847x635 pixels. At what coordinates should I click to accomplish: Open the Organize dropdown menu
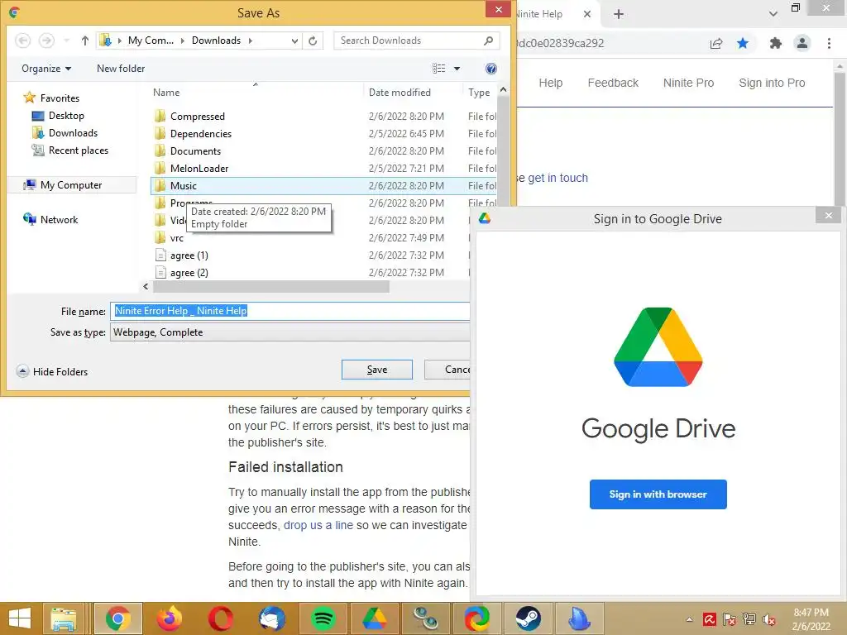coord(46,69)
